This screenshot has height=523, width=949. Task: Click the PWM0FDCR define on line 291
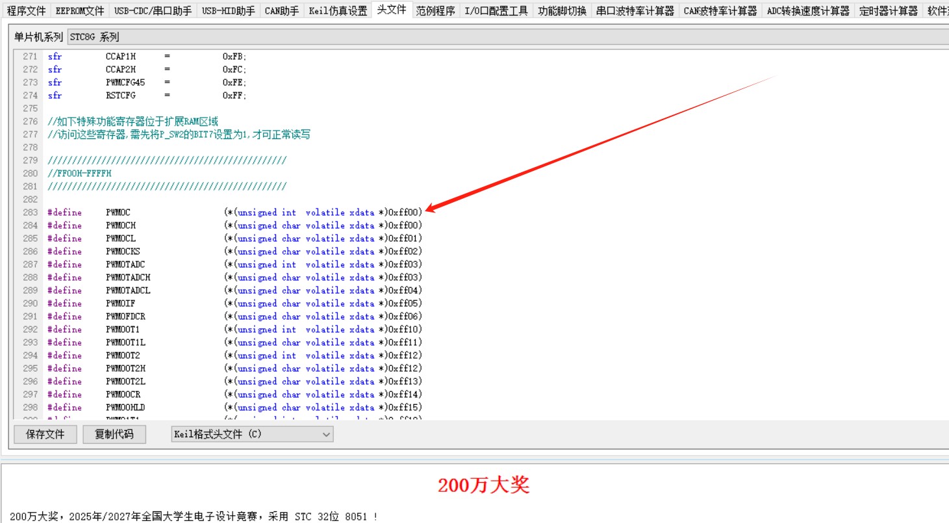click(125, 316)
